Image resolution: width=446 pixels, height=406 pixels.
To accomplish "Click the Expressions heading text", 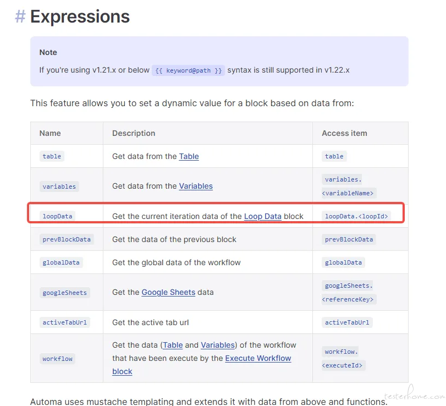I will (x=80, y=16).
